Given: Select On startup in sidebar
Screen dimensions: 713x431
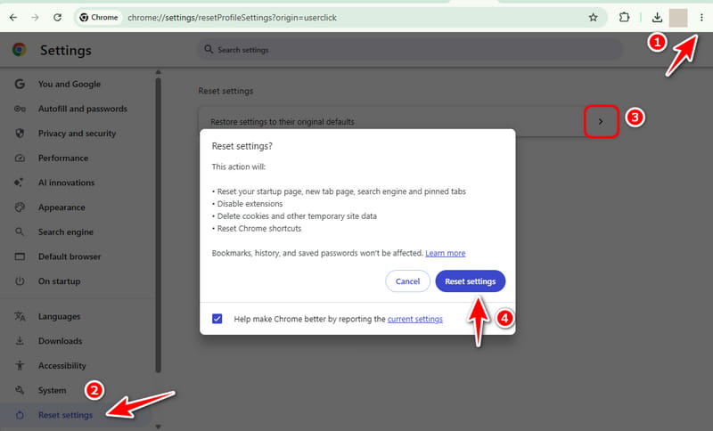Looking at the screenshot, I should tap(59, 281).
